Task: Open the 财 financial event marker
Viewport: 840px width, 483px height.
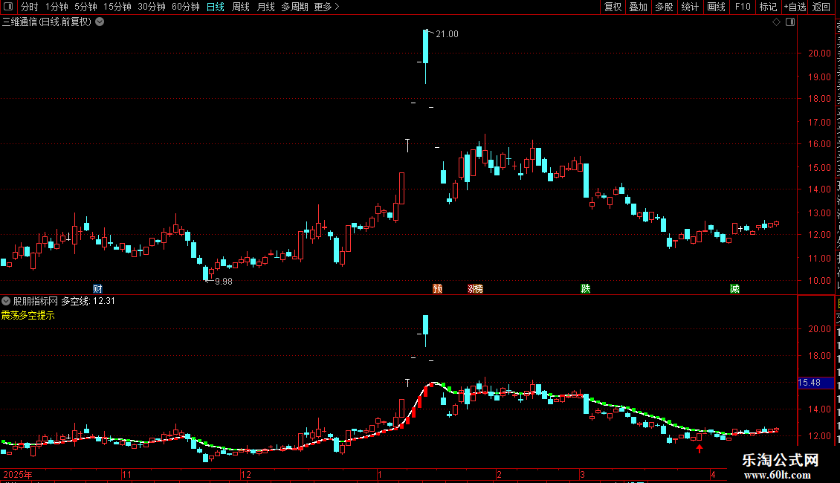Action: coord(97,288)
